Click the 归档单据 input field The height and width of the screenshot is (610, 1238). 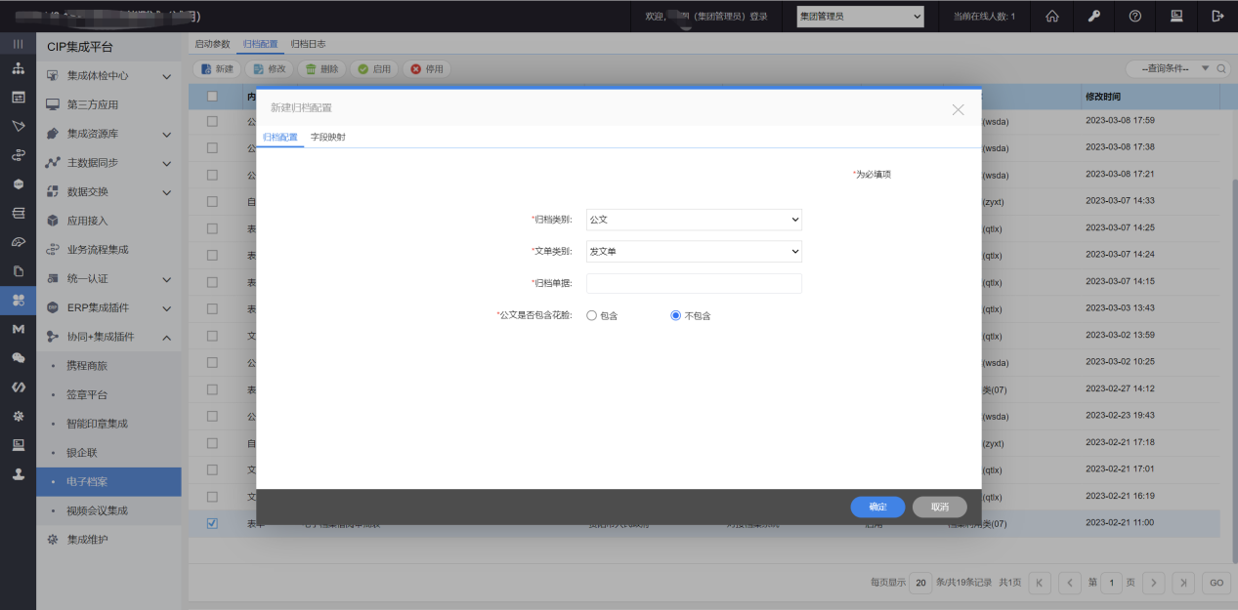694,283
